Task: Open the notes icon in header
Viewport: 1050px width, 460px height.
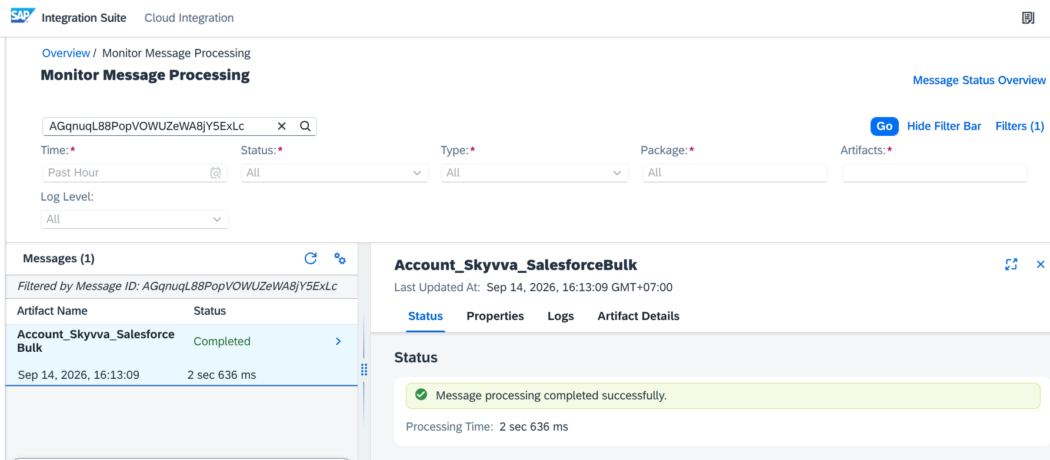Action: [x=1028, y=18]
